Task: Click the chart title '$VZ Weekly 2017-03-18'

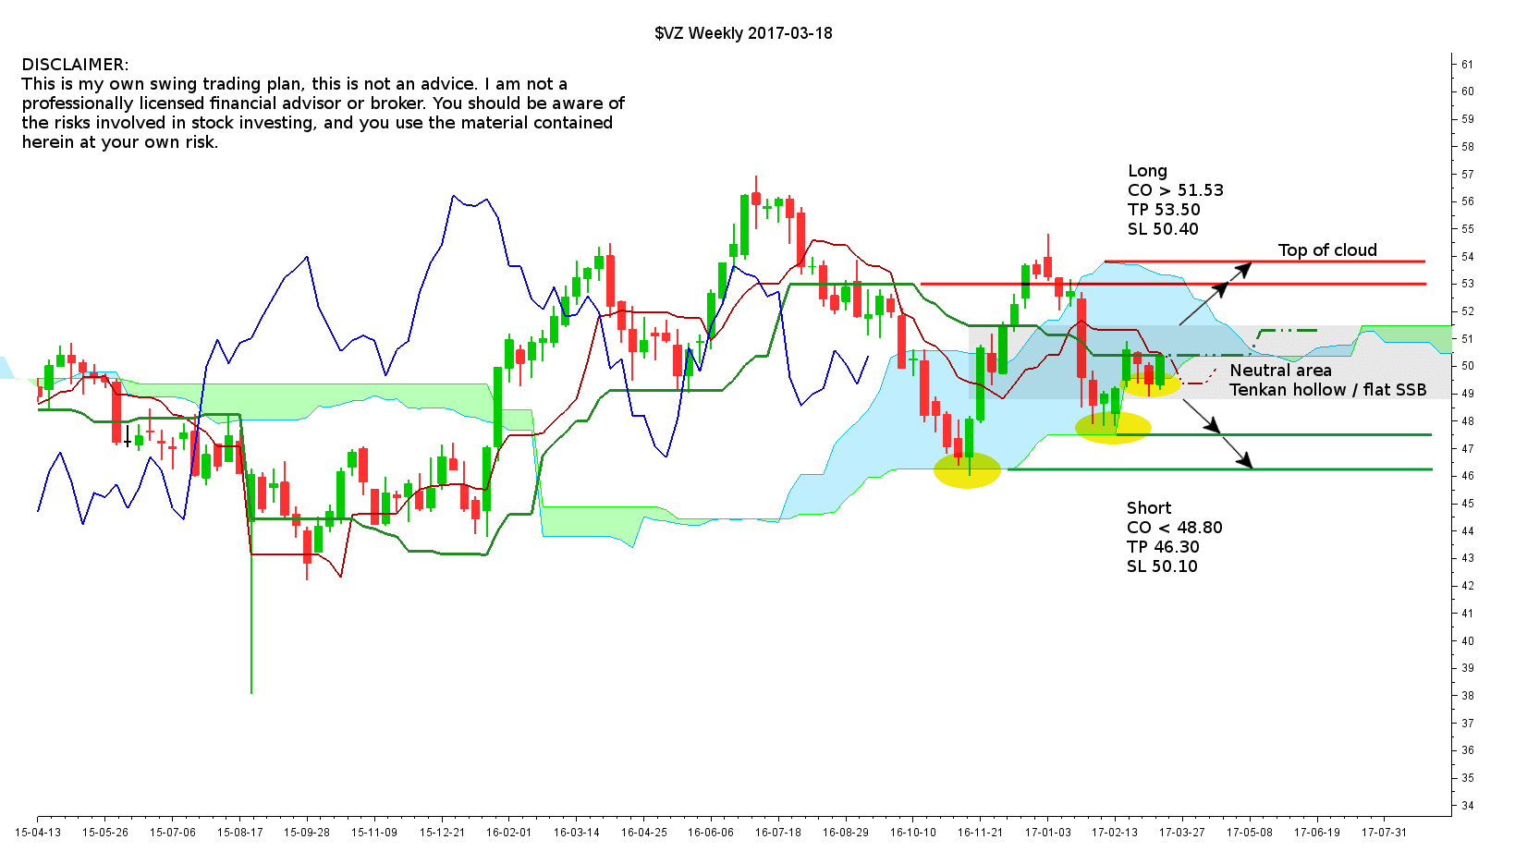Action: coord(743,33)
